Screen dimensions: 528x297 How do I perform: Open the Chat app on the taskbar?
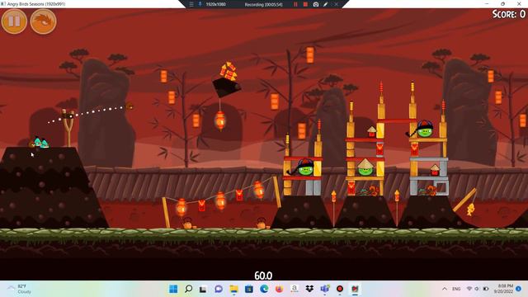point(219,289)
